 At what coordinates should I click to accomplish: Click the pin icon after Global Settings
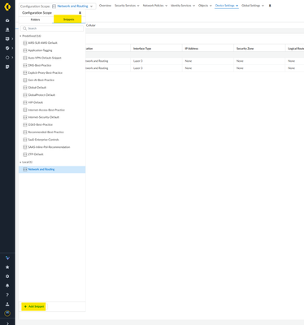270,6
